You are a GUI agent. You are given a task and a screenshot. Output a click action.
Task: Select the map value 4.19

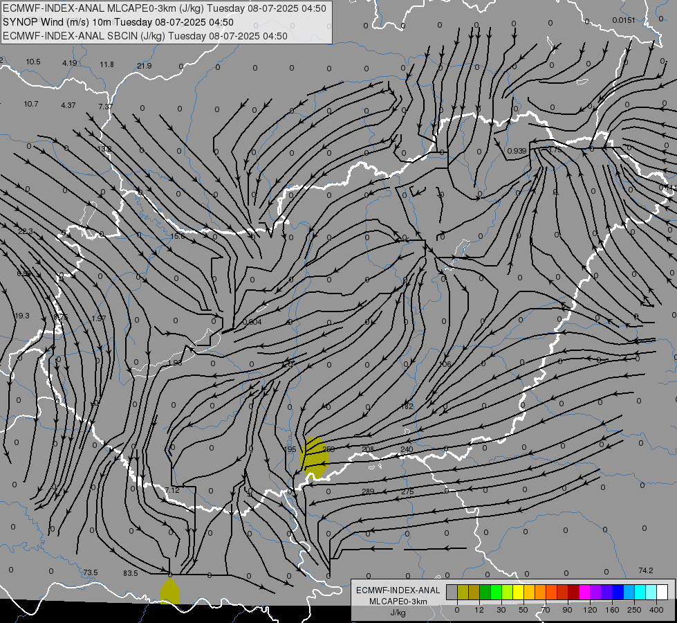tap(70, 63)
